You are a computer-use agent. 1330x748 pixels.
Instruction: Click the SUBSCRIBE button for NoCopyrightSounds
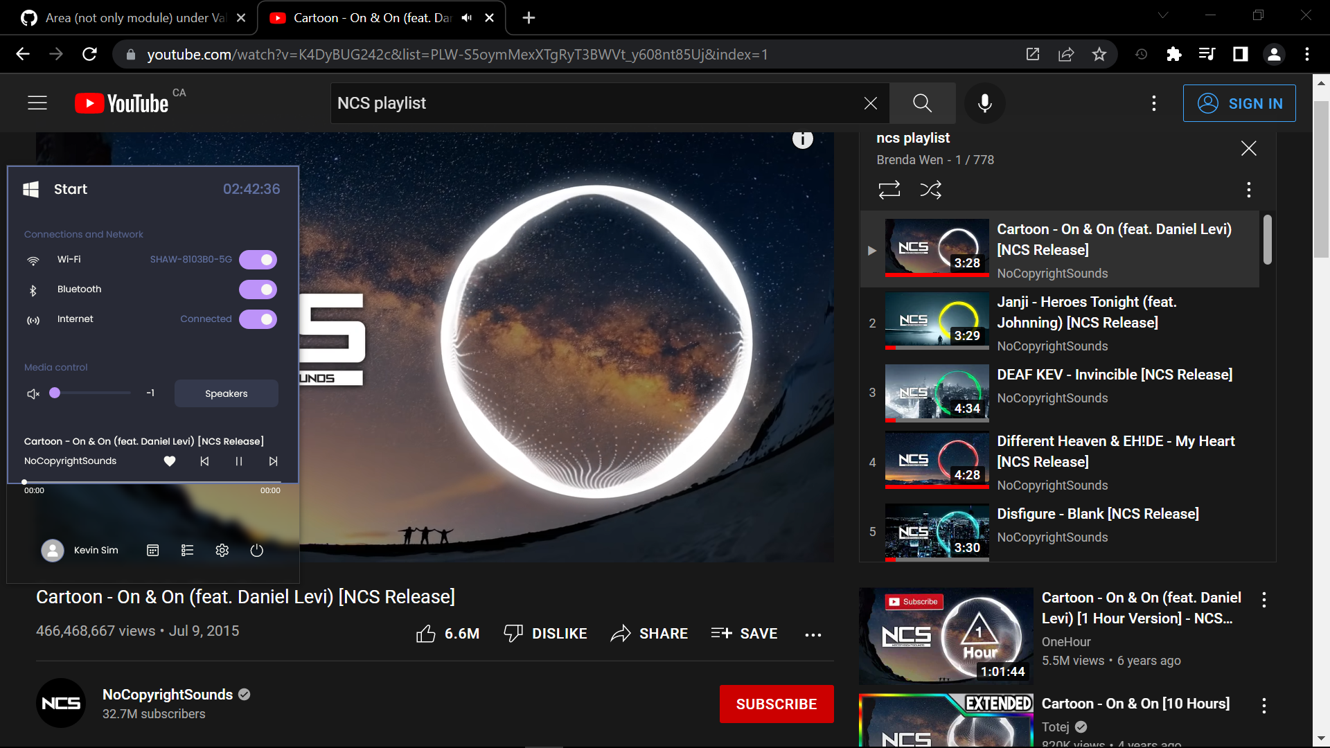(777, 704)
